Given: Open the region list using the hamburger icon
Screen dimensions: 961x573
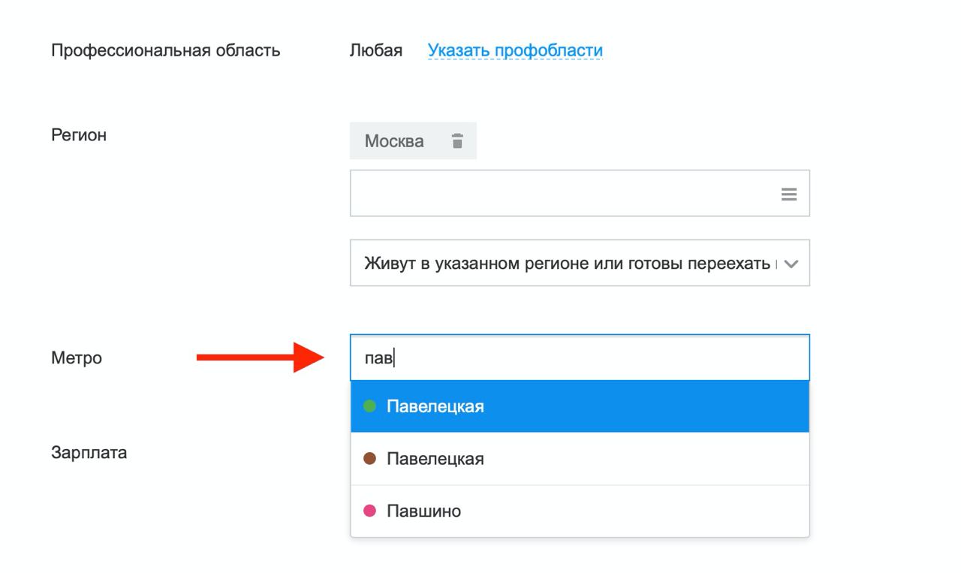Looking at the screenshot, I should [x=788, y=194].
